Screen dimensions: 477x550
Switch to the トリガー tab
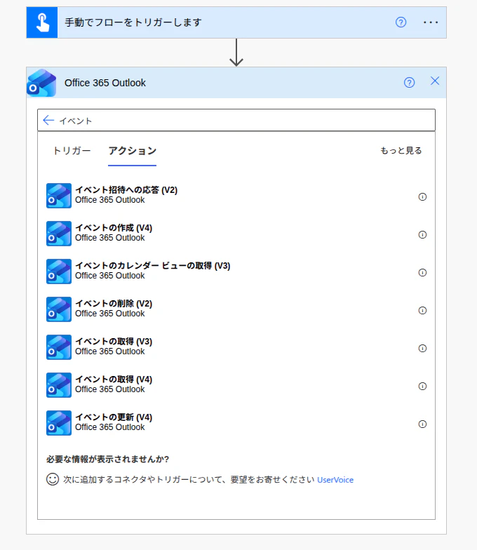coord(72,151)
